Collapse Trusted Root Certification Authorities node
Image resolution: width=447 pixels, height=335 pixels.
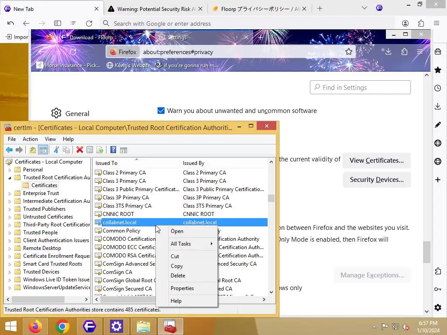click(x=10, y=178)
